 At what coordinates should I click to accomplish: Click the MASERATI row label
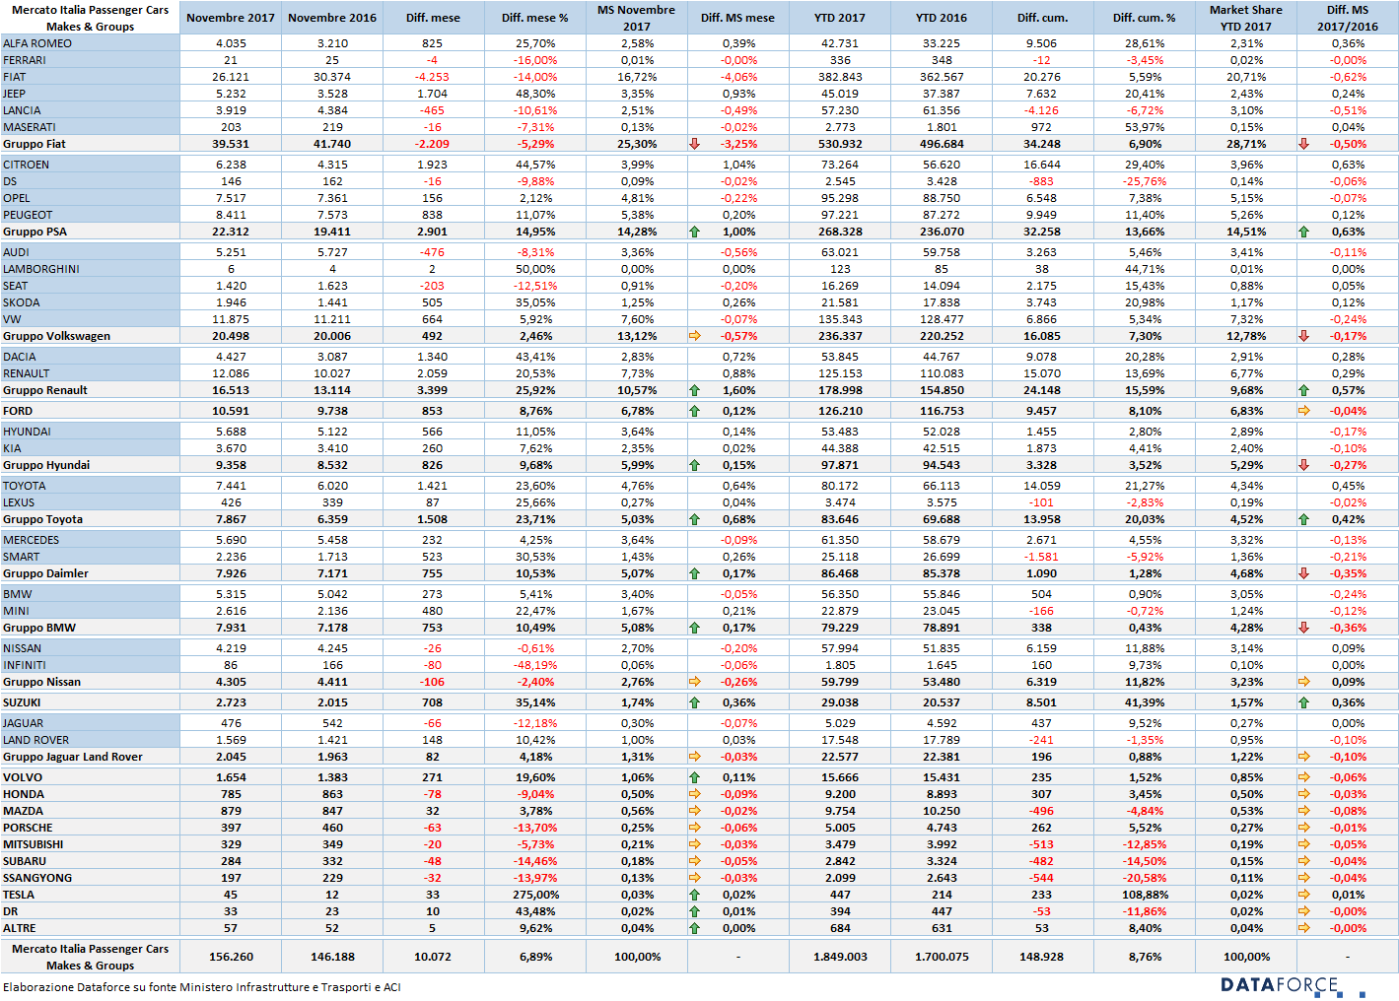[x=30, y=127]
